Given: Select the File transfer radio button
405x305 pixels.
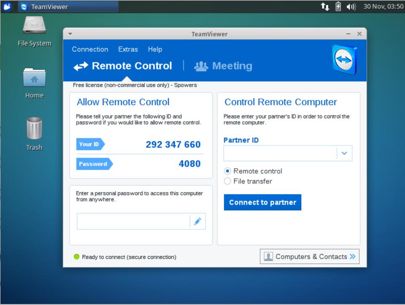Looking at the screenshot, I should [228, 181].
